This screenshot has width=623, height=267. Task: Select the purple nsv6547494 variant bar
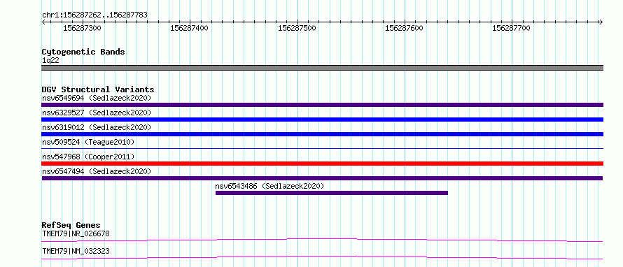point(322,178)
